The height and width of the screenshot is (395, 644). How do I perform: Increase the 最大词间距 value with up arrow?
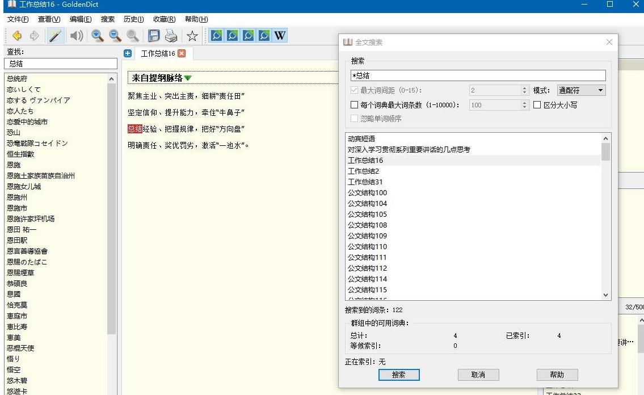[524, 88]
